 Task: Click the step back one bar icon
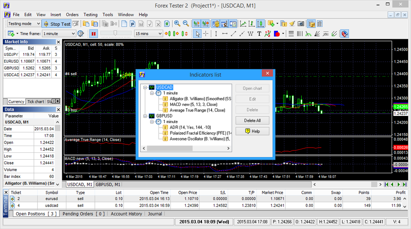coord(167,34)
